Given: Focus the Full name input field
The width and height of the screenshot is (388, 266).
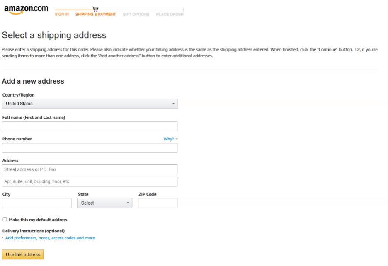Looking at the screenshot, I should click(x=90, y=126).
